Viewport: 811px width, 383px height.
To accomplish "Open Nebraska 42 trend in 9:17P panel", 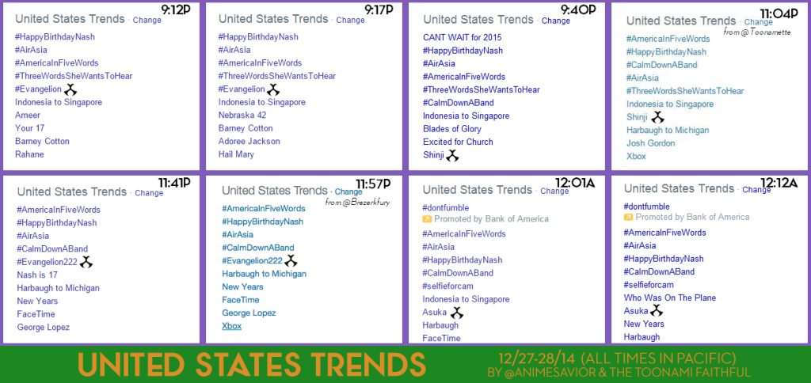I will 242,116.
